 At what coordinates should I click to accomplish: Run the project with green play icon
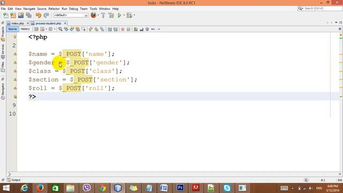pyautogui.click(x=120, y=16)
